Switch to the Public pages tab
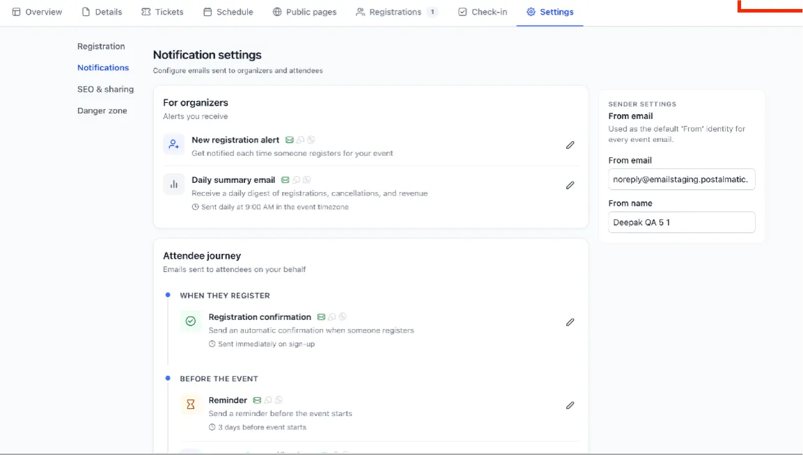This screenshot has width=803, height=455. point(305,12)
